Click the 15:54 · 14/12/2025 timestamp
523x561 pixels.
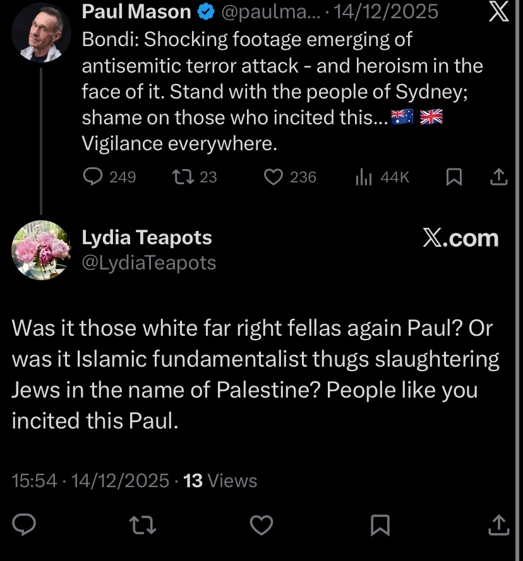coord(90,480)
